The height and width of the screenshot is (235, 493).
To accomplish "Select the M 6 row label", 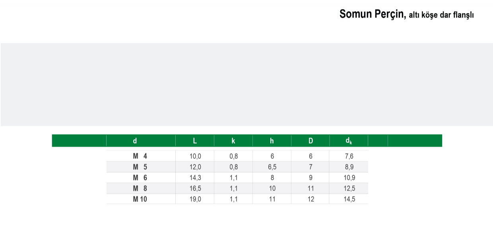I will click(x=141, y=178).
